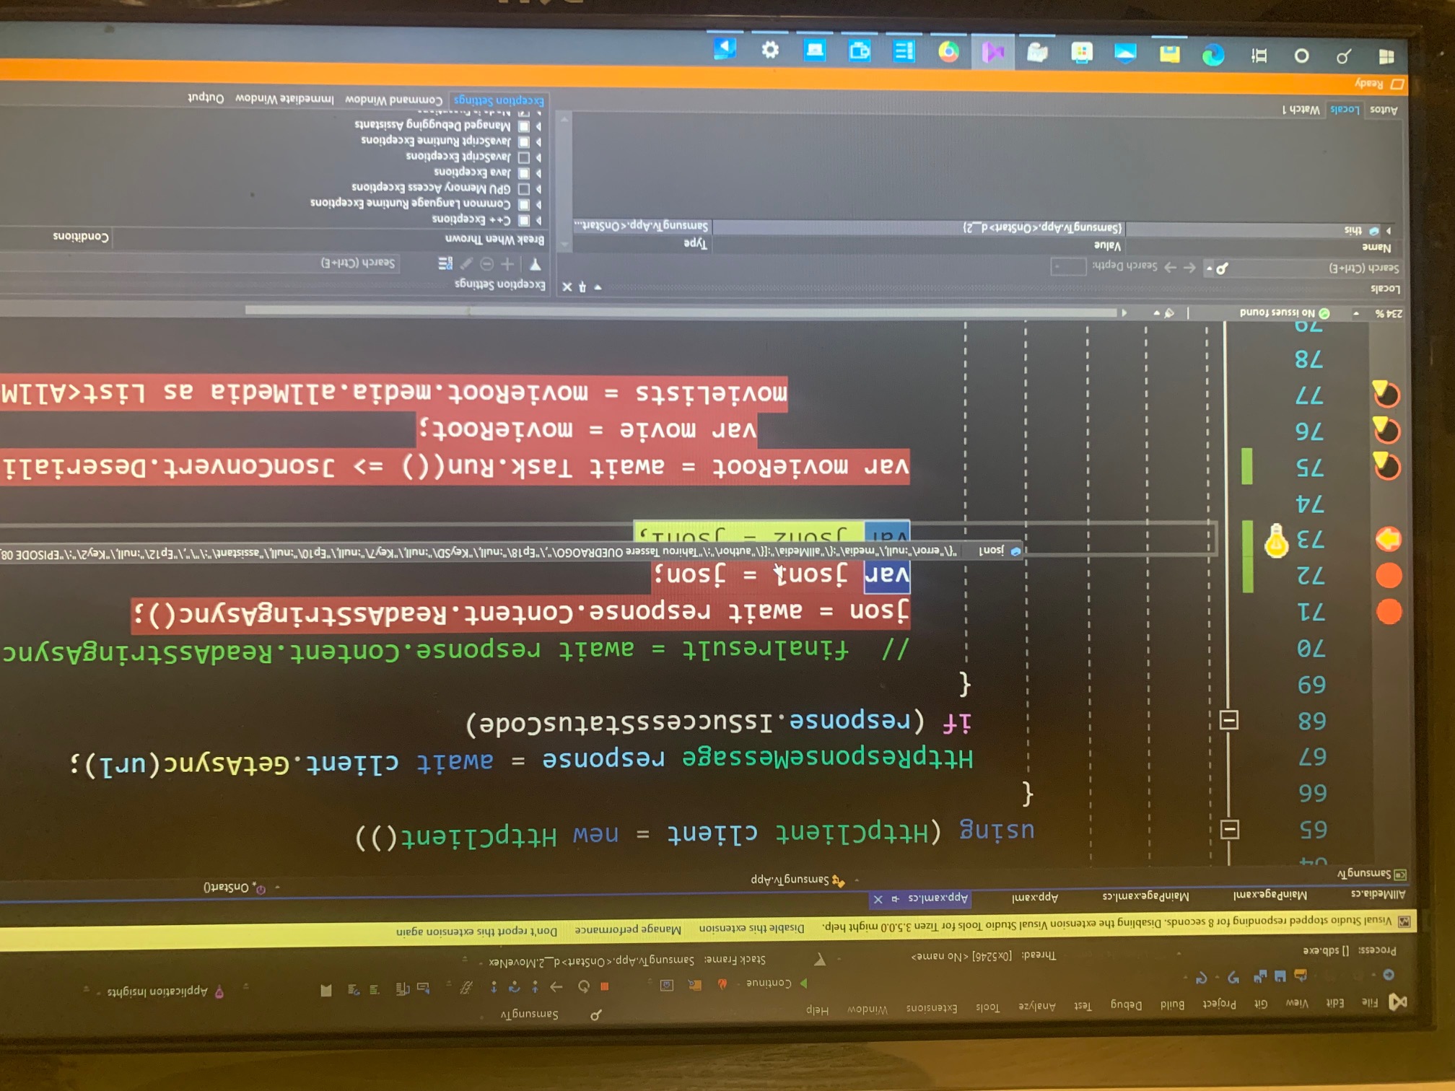Click the plus icon to add an exception
Viewport: 1455px width, 1091px height.
(x=507, y=264)
